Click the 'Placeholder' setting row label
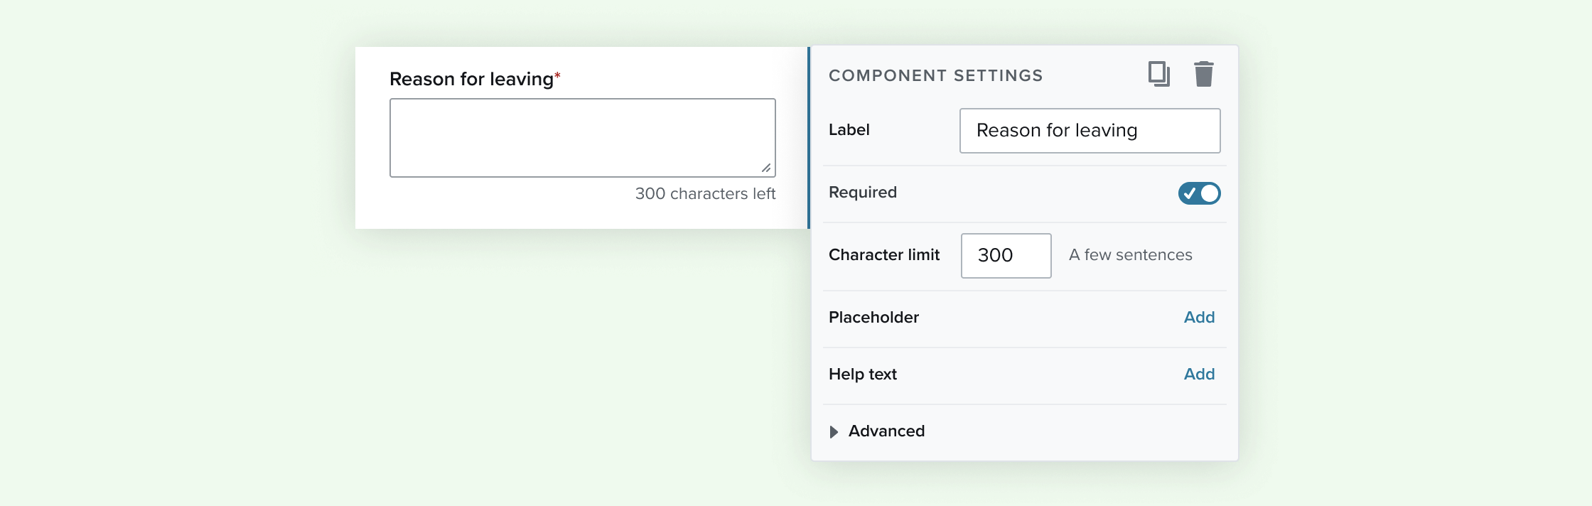Viewport: 1592px width, 506px height. [873, 317]
